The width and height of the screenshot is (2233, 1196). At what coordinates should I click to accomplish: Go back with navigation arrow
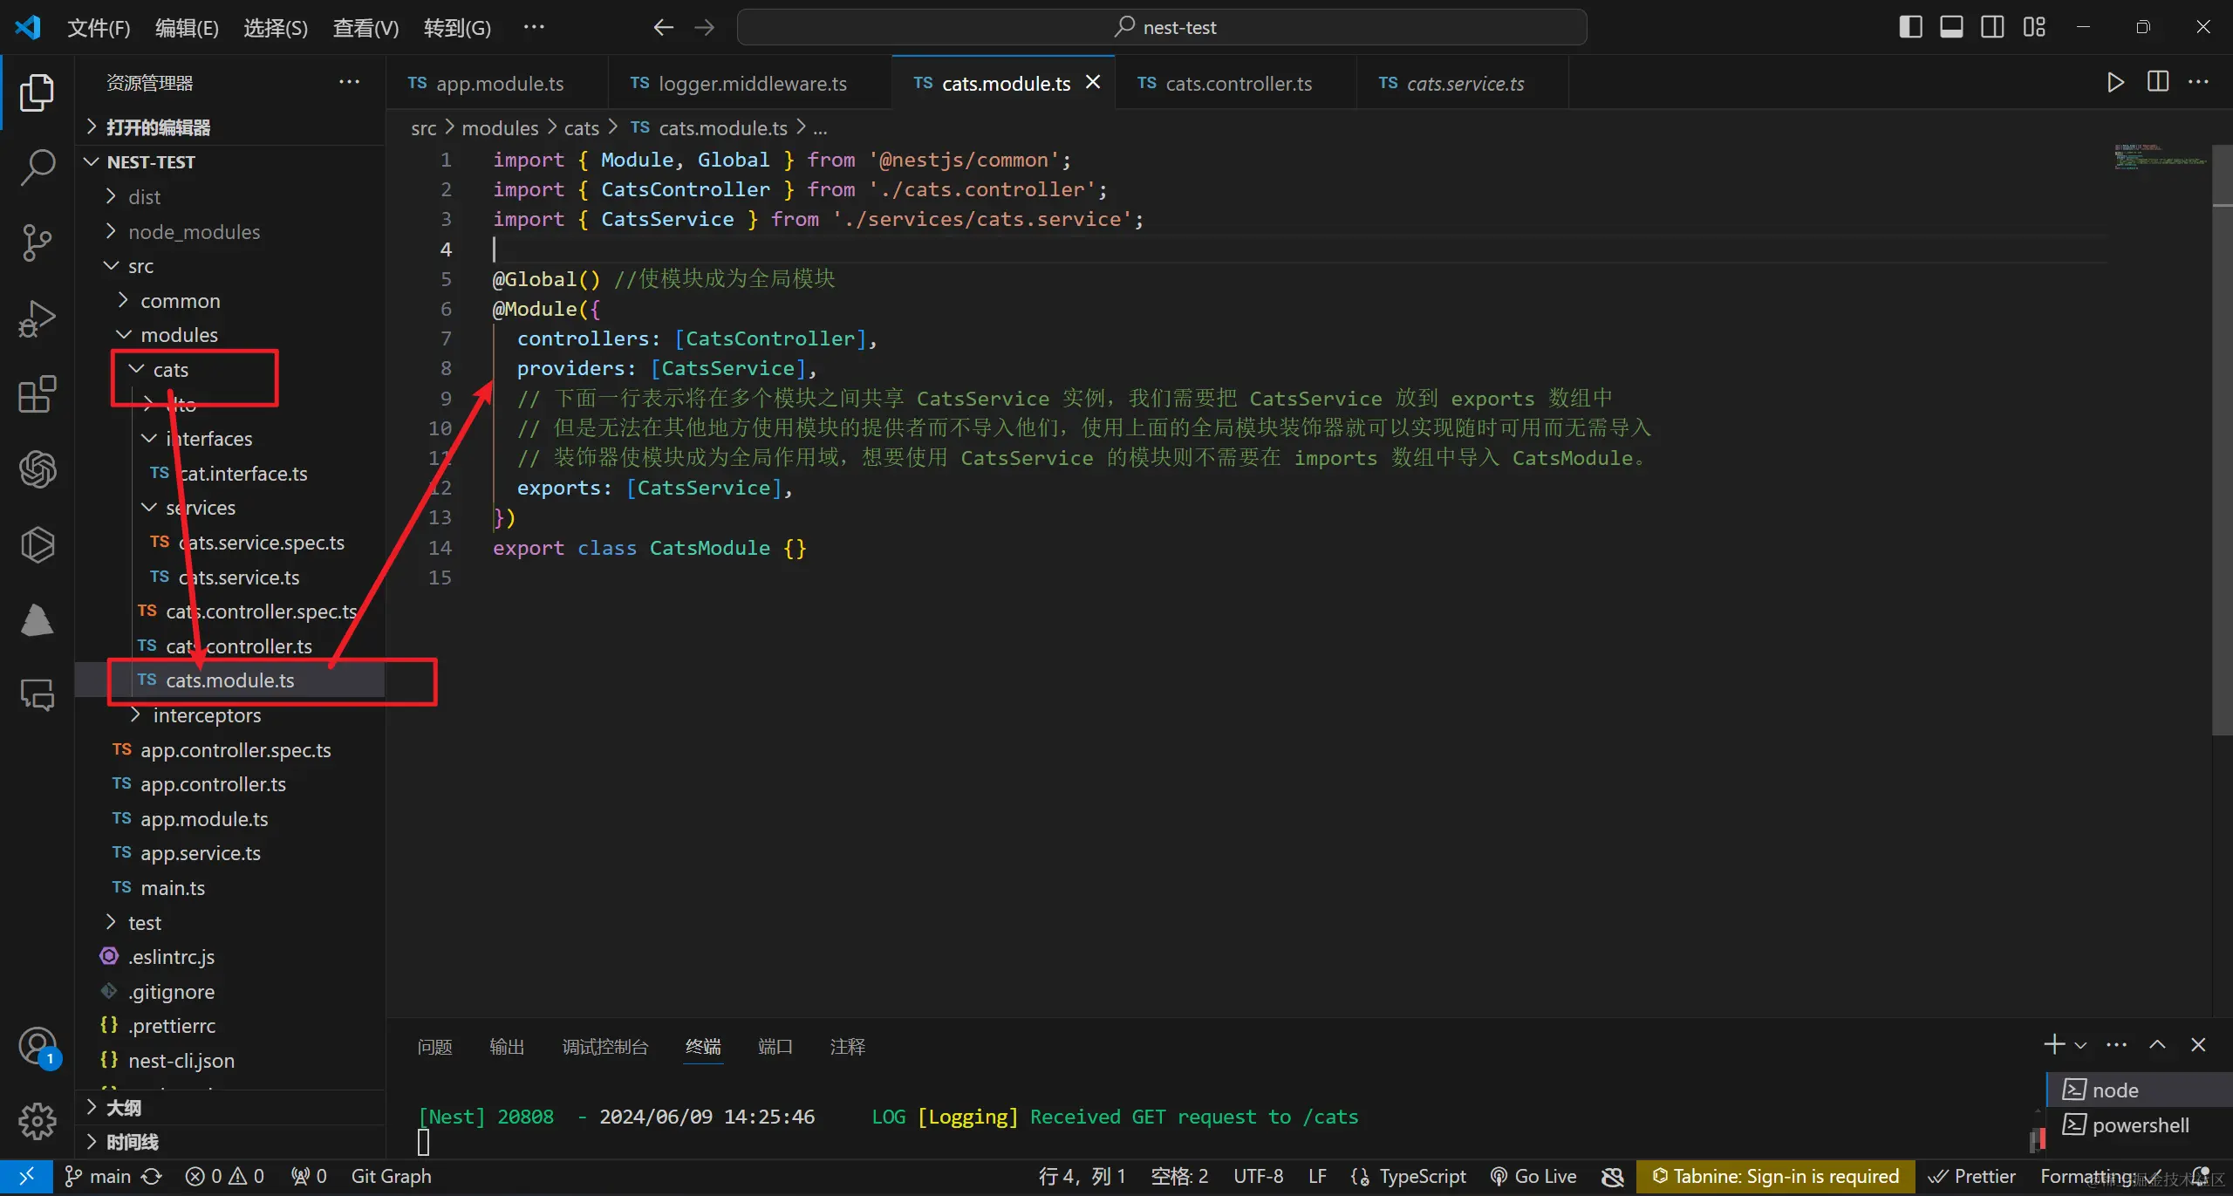(x=663, y=28)
